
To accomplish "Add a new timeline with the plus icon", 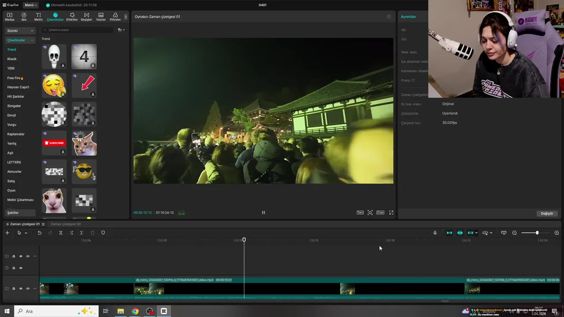I will (7, 233).
